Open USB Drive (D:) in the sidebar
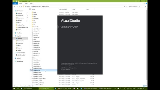The height and width of the screenshot is (90, 160). pos(21,55)
